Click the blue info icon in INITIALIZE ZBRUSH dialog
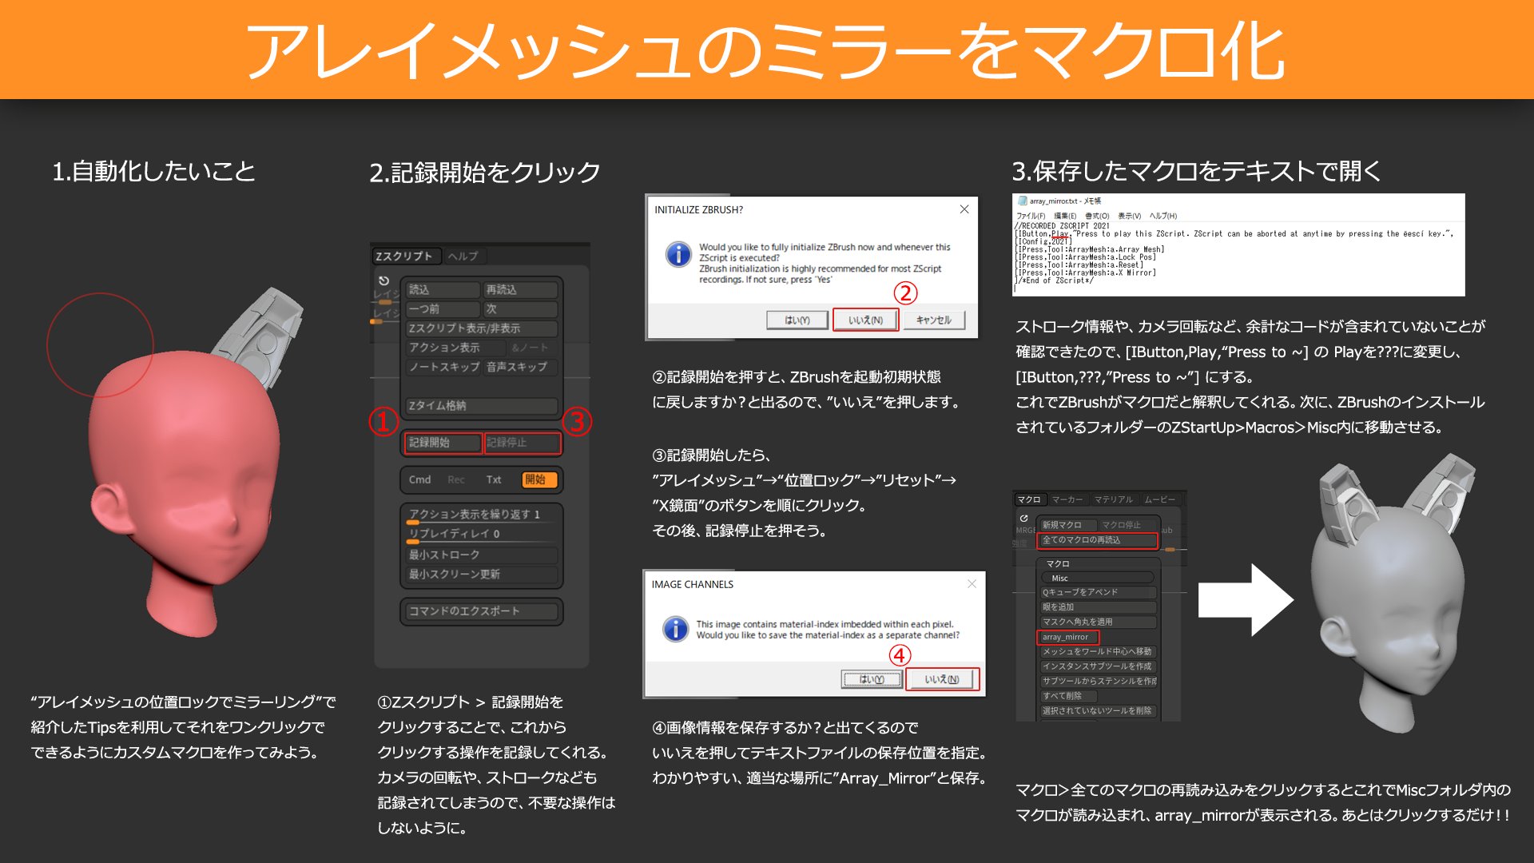 coord(678,255)
